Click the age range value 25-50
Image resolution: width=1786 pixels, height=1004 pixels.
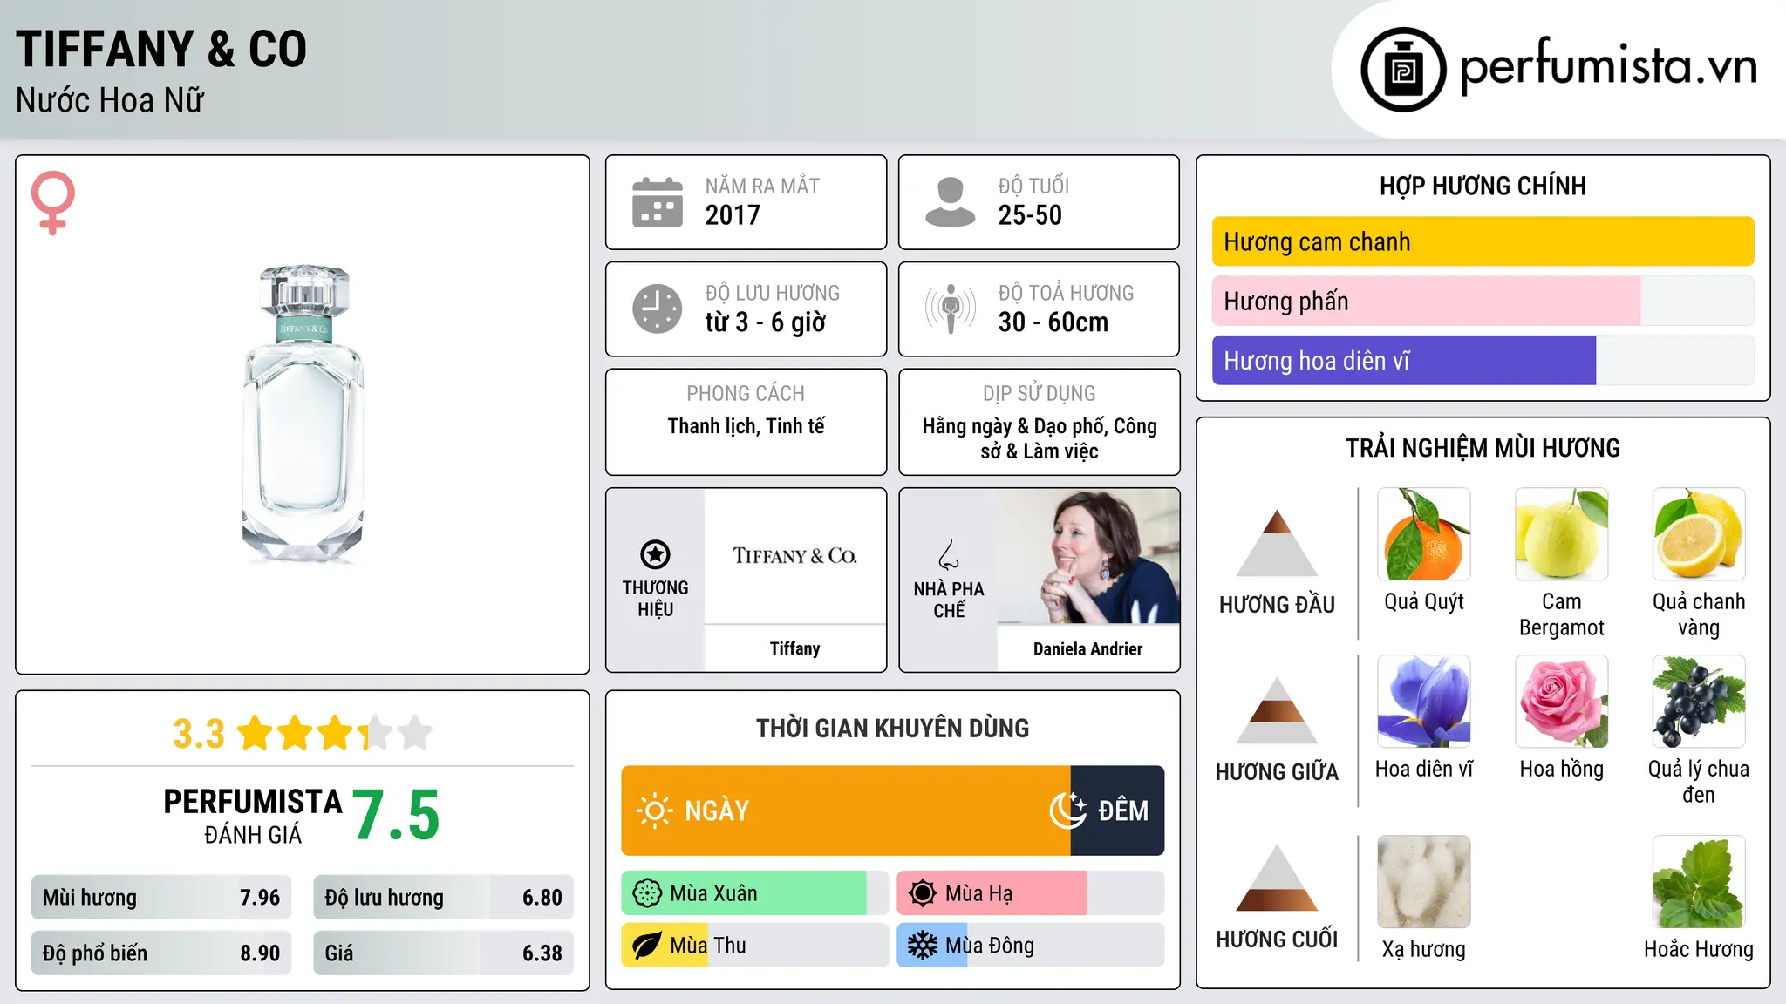pos(1030,215)
